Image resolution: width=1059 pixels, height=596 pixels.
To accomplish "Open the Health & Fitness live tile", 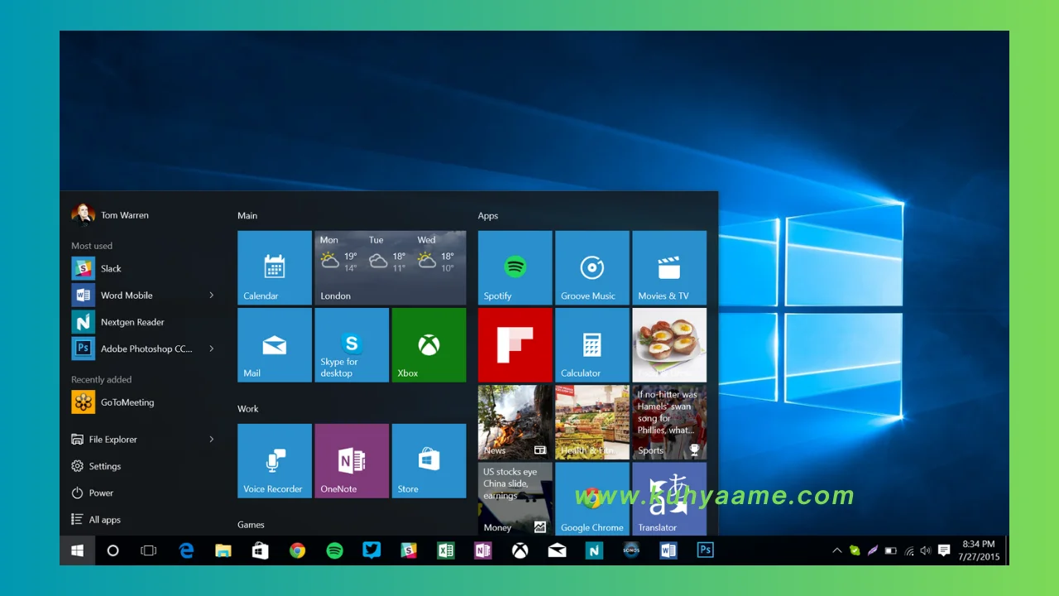I will coord(592,422).
